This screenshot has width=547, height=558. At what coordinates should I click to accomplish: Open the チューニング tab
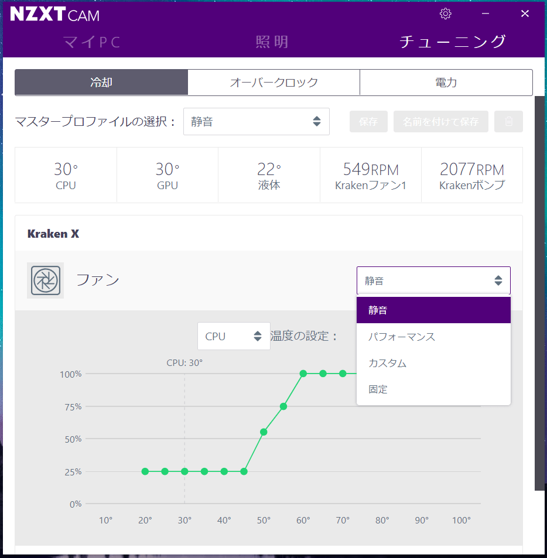(452, 42)
